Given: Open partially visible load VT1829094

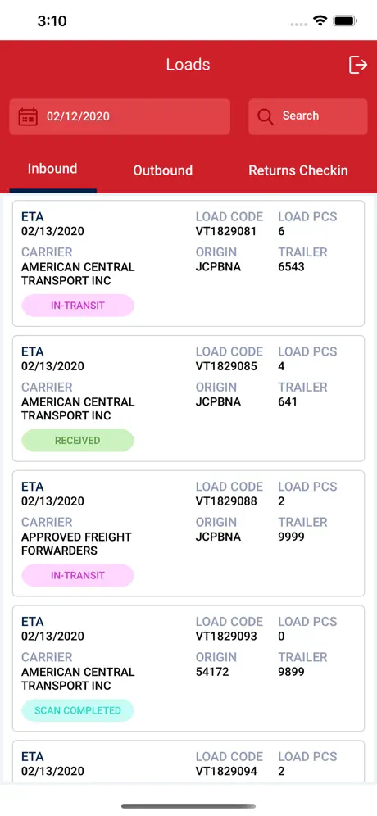Looking at the screenshot, I should coord(188,762).
